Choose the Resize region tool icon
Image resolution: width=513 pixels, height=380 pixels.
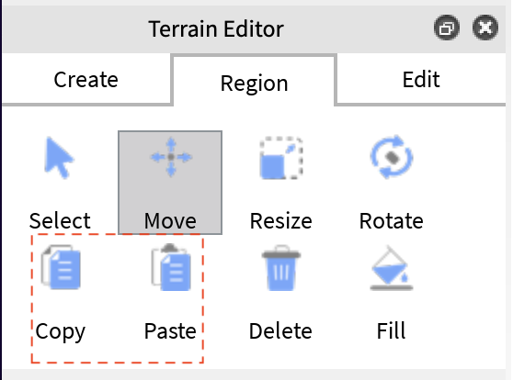(281, 158)
